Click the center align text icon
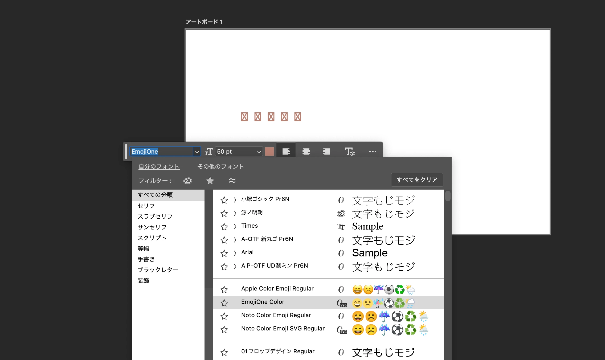The width and height of the screenshot is (605, 360). coord(306,152)
